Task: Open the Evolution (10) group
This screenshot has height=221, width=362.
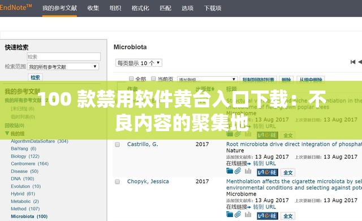Action: pyautogui.click(x=26, y=186)
